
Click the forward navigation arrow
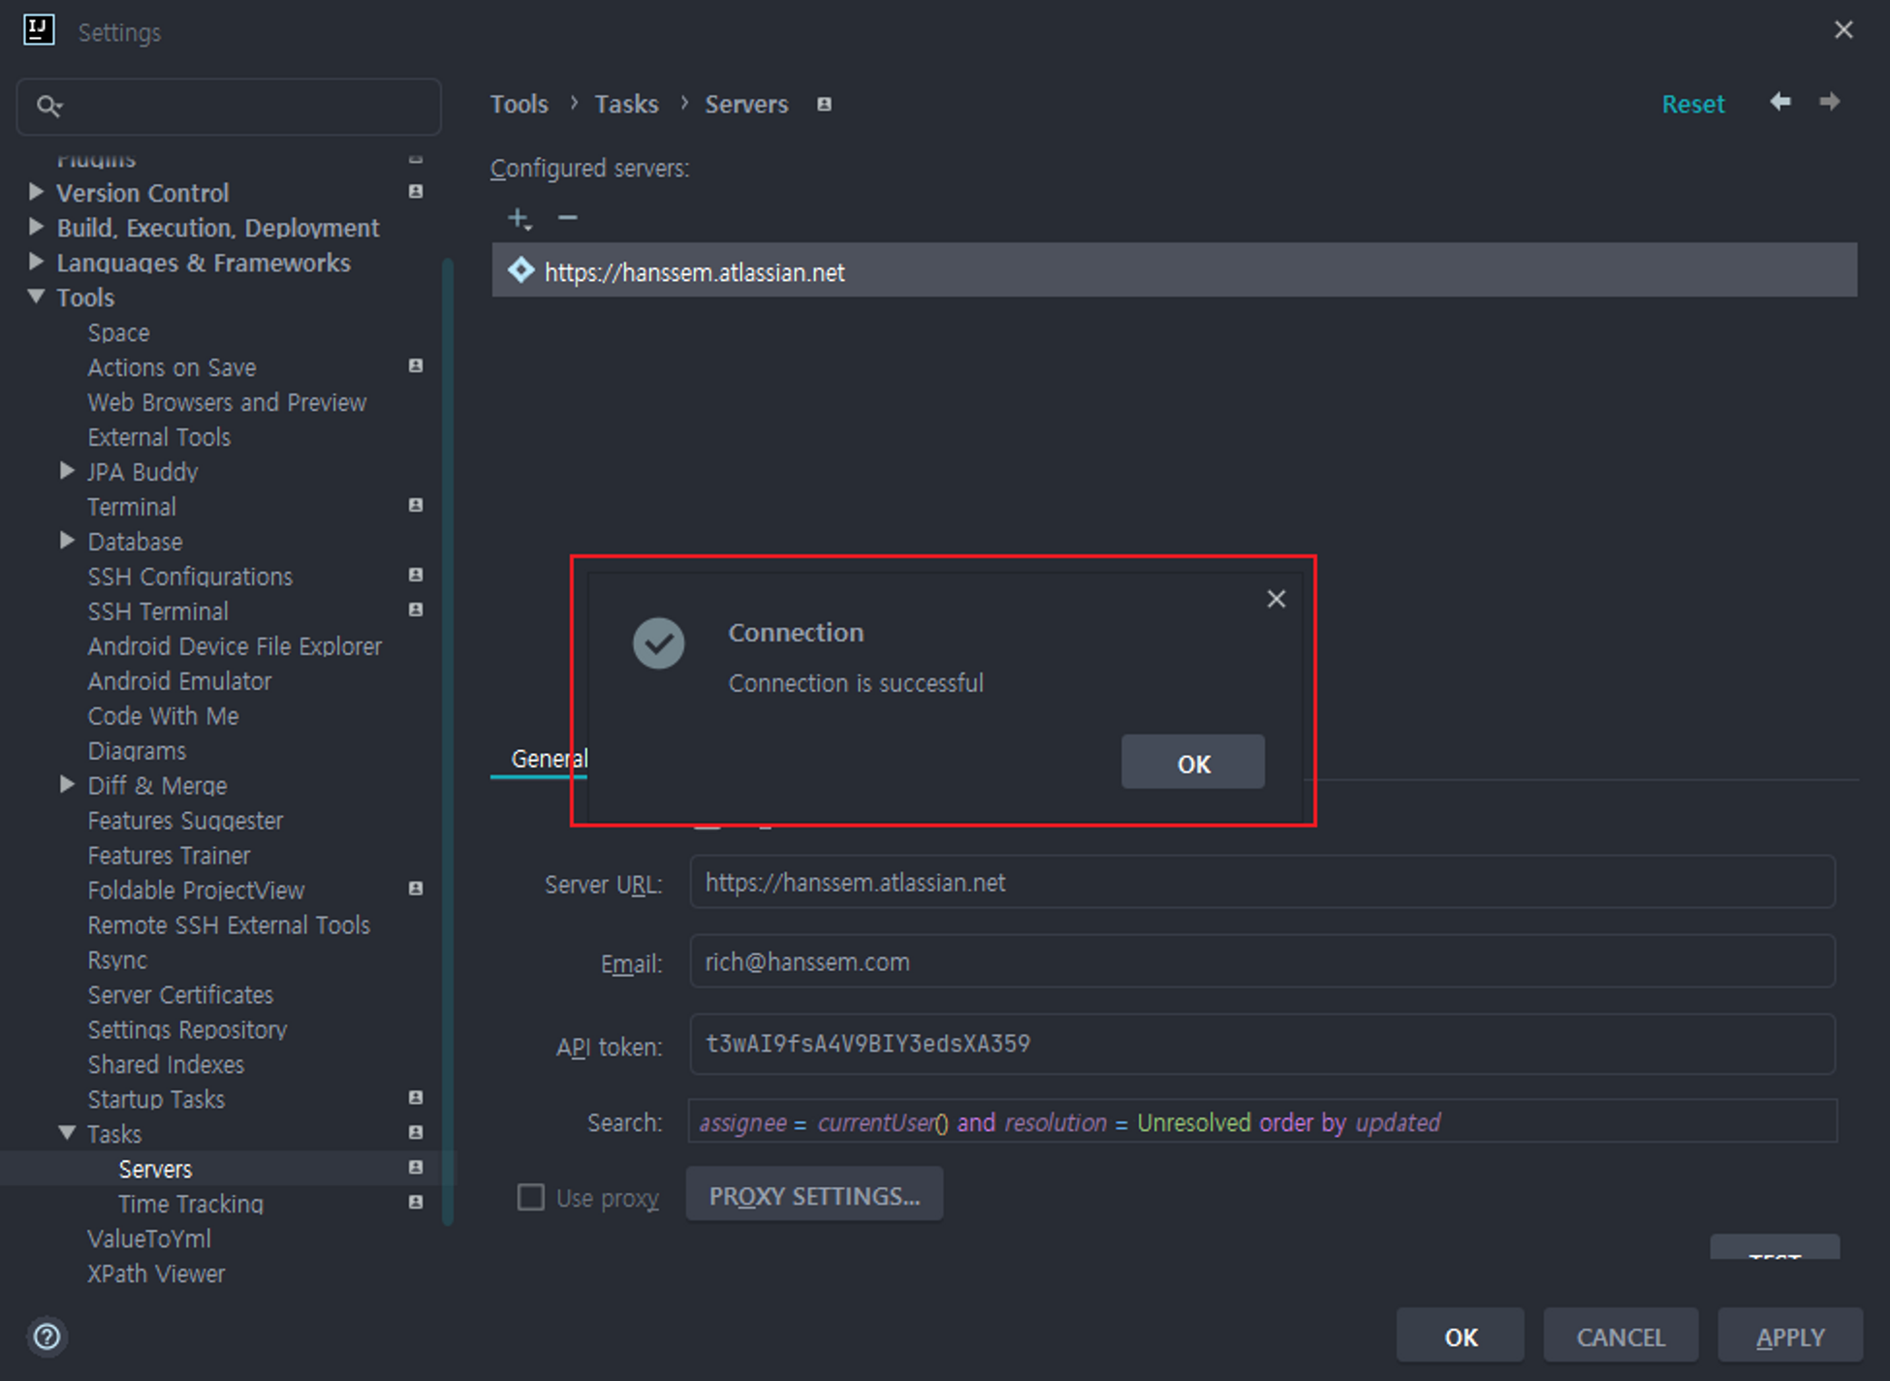pyautogui.click(x=1829, y=102)
